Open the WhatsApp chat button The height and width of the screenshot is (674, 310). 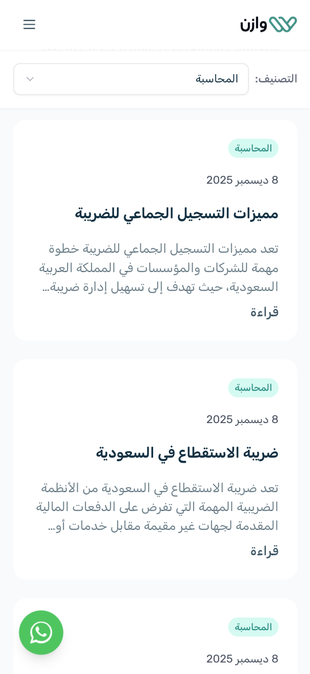click(x=41, y=633)
